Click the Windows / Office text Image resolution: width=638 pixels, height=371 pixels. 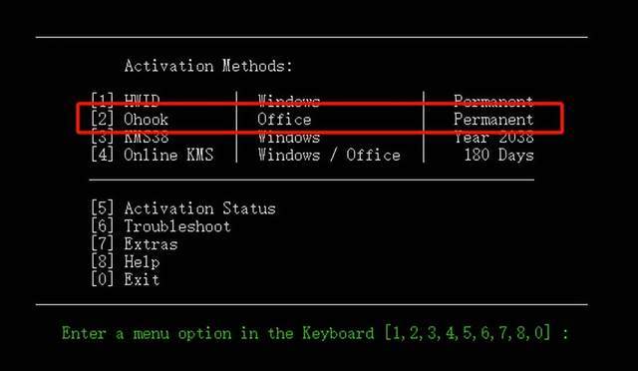click(x=329, y=155)
